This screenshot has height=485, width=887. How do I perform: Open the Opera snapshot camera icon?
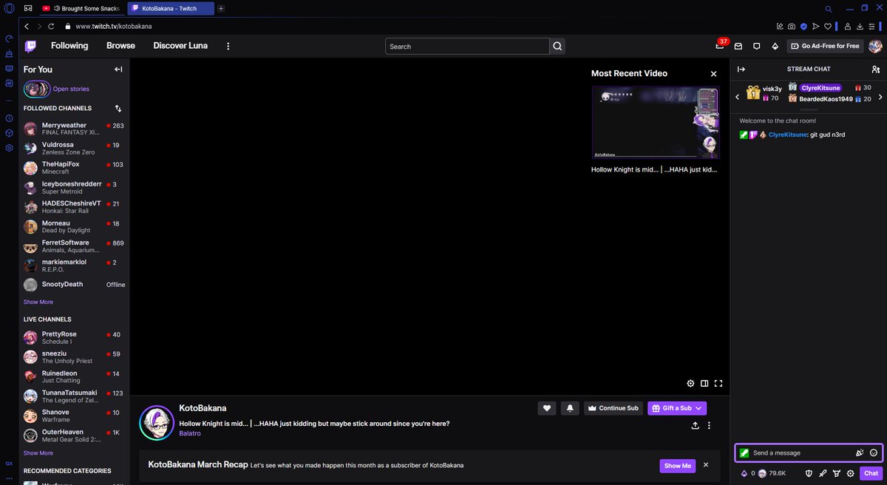[x=792, y=26]
